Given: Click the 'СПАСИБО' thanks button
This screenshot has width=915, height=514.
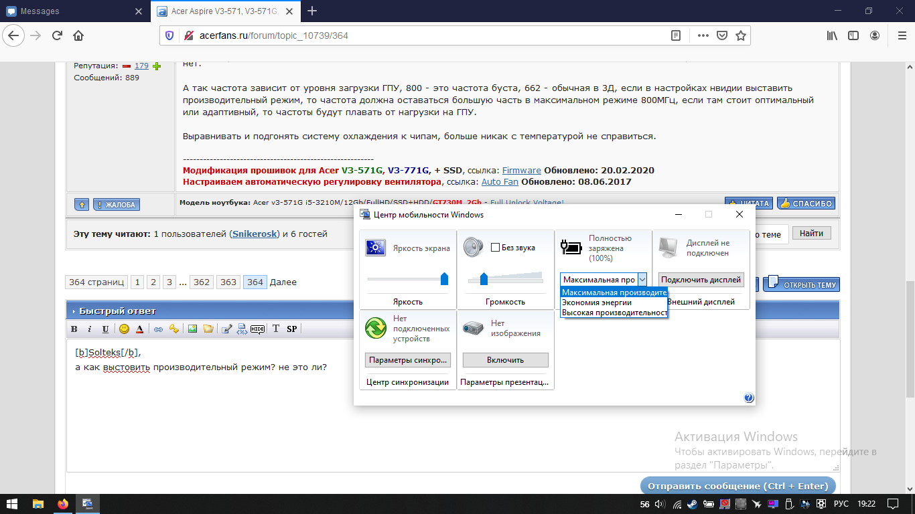Looking at the screenshot, I should (806, 203).
